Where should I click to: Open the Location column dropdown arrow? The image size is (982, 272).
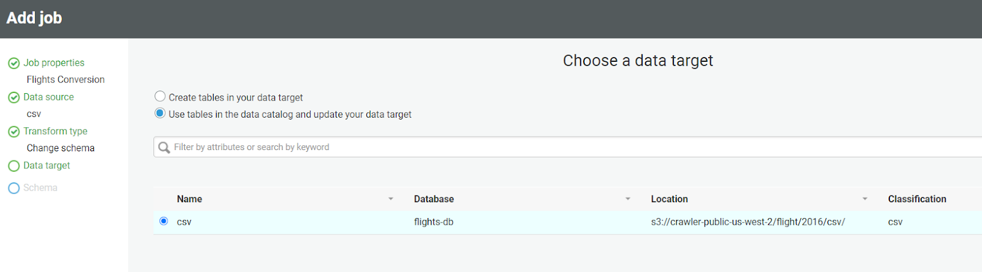(865, 199)
